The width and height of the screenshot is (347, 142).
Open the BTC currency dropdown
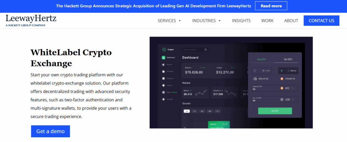coord(288,88)
